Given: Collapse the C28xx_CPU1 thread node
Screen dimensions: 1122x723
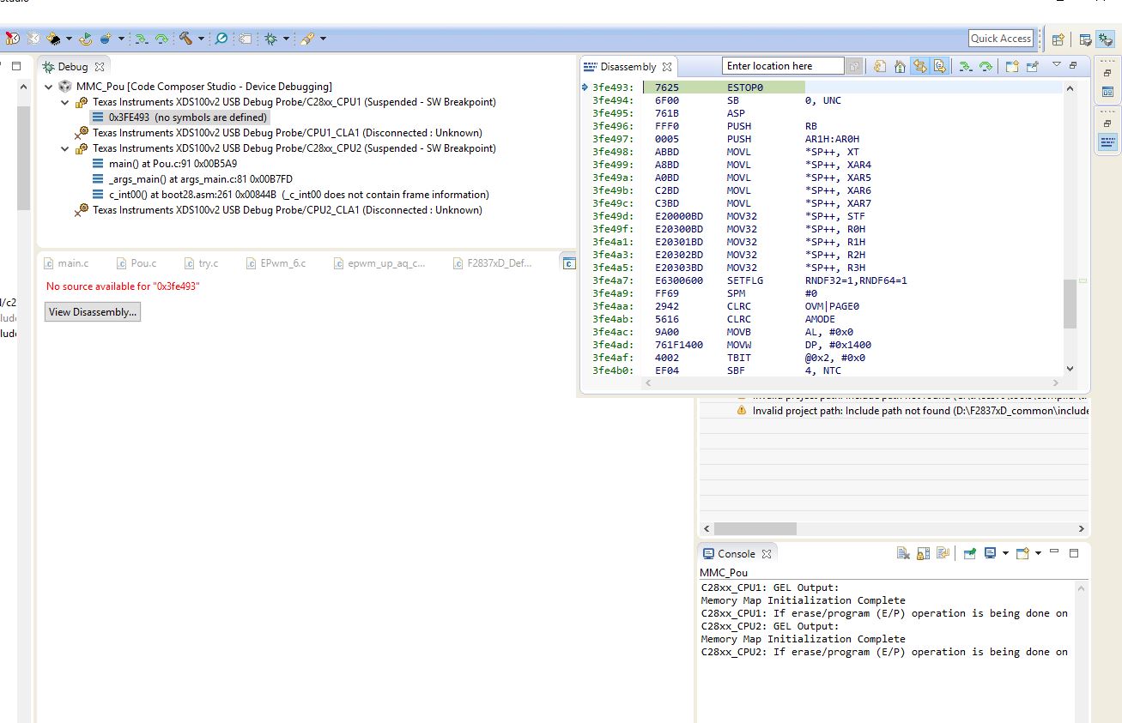Looking at the screenshot, I should pyautogui.click(x=65, y=102).
